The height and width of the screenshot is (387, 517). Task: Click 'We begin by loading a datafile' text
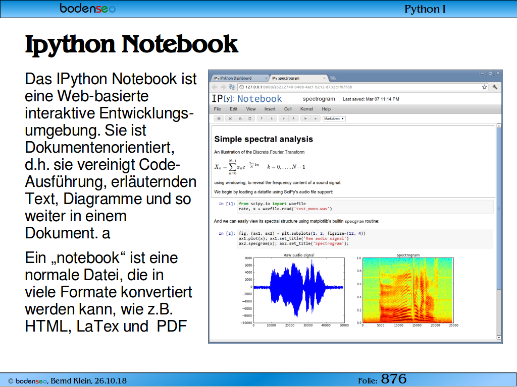pos(273,192)
